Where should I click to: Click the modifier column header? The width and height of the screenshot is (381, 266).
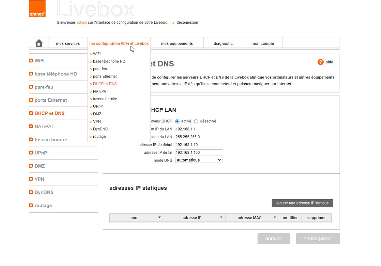tap(290, 218)
